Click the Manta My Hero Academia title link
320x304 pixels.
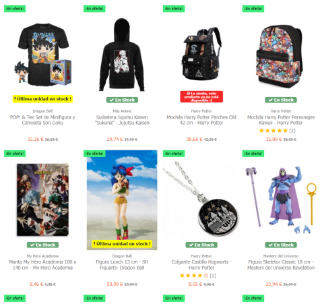pos(42,265)
